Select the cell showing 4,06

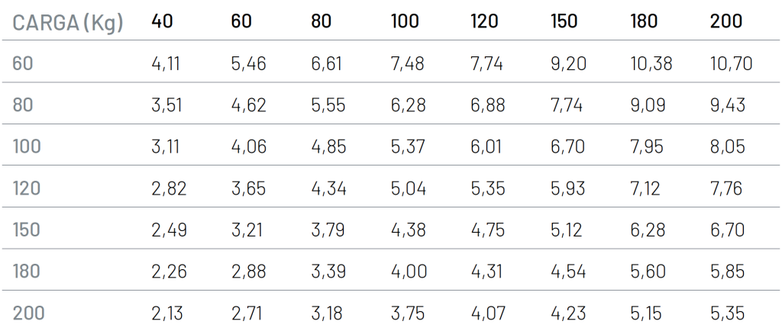(248, 147)
